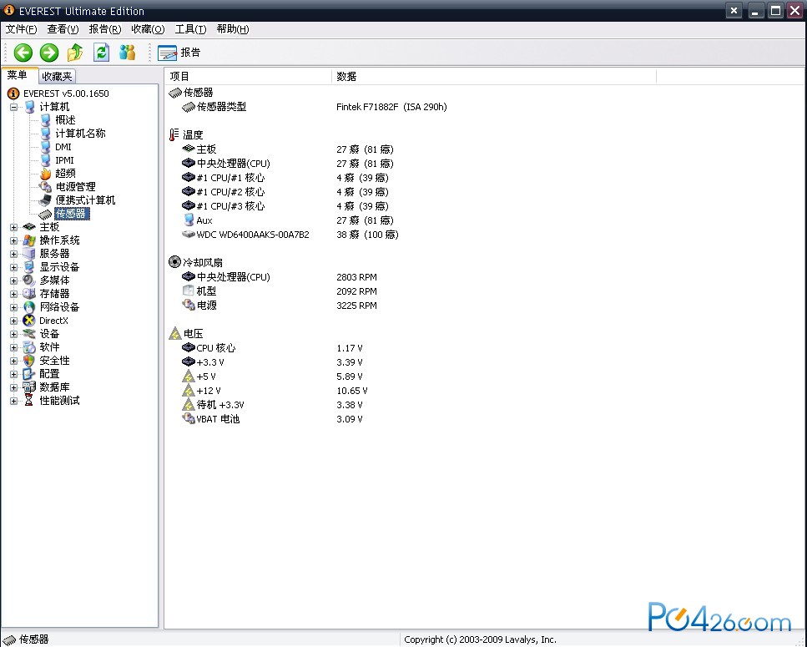Click the EVEREST v5.00.1650 info icon

[13, 94]
